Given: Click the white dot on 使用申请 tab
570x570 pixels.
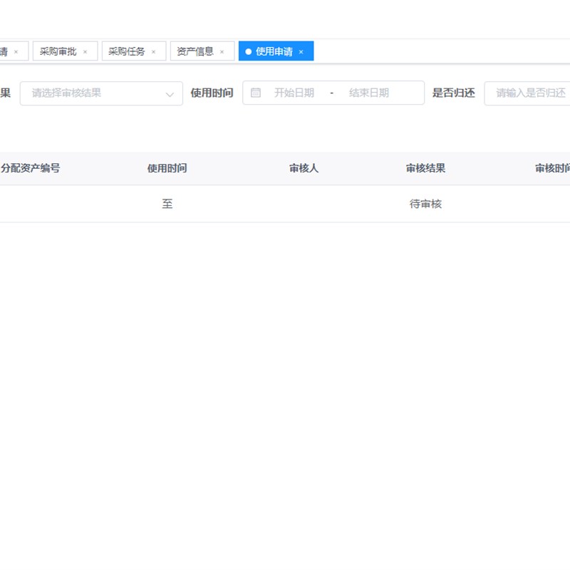Looking at the screenshot, I should pyautogui.click(x=248, y=51).
